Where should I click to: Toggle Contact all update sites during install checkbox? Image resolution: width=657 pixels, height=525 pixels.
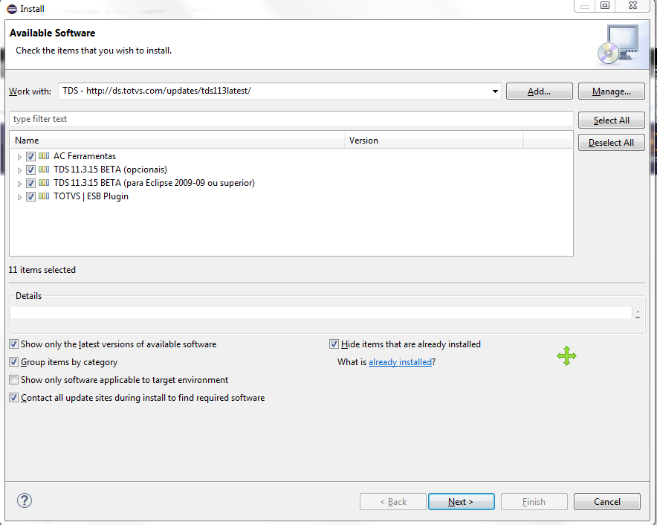pyautogui.click(x=14, y=398)
